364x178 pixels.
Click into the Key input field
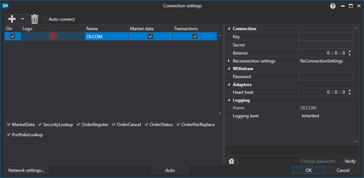(326, 37)
